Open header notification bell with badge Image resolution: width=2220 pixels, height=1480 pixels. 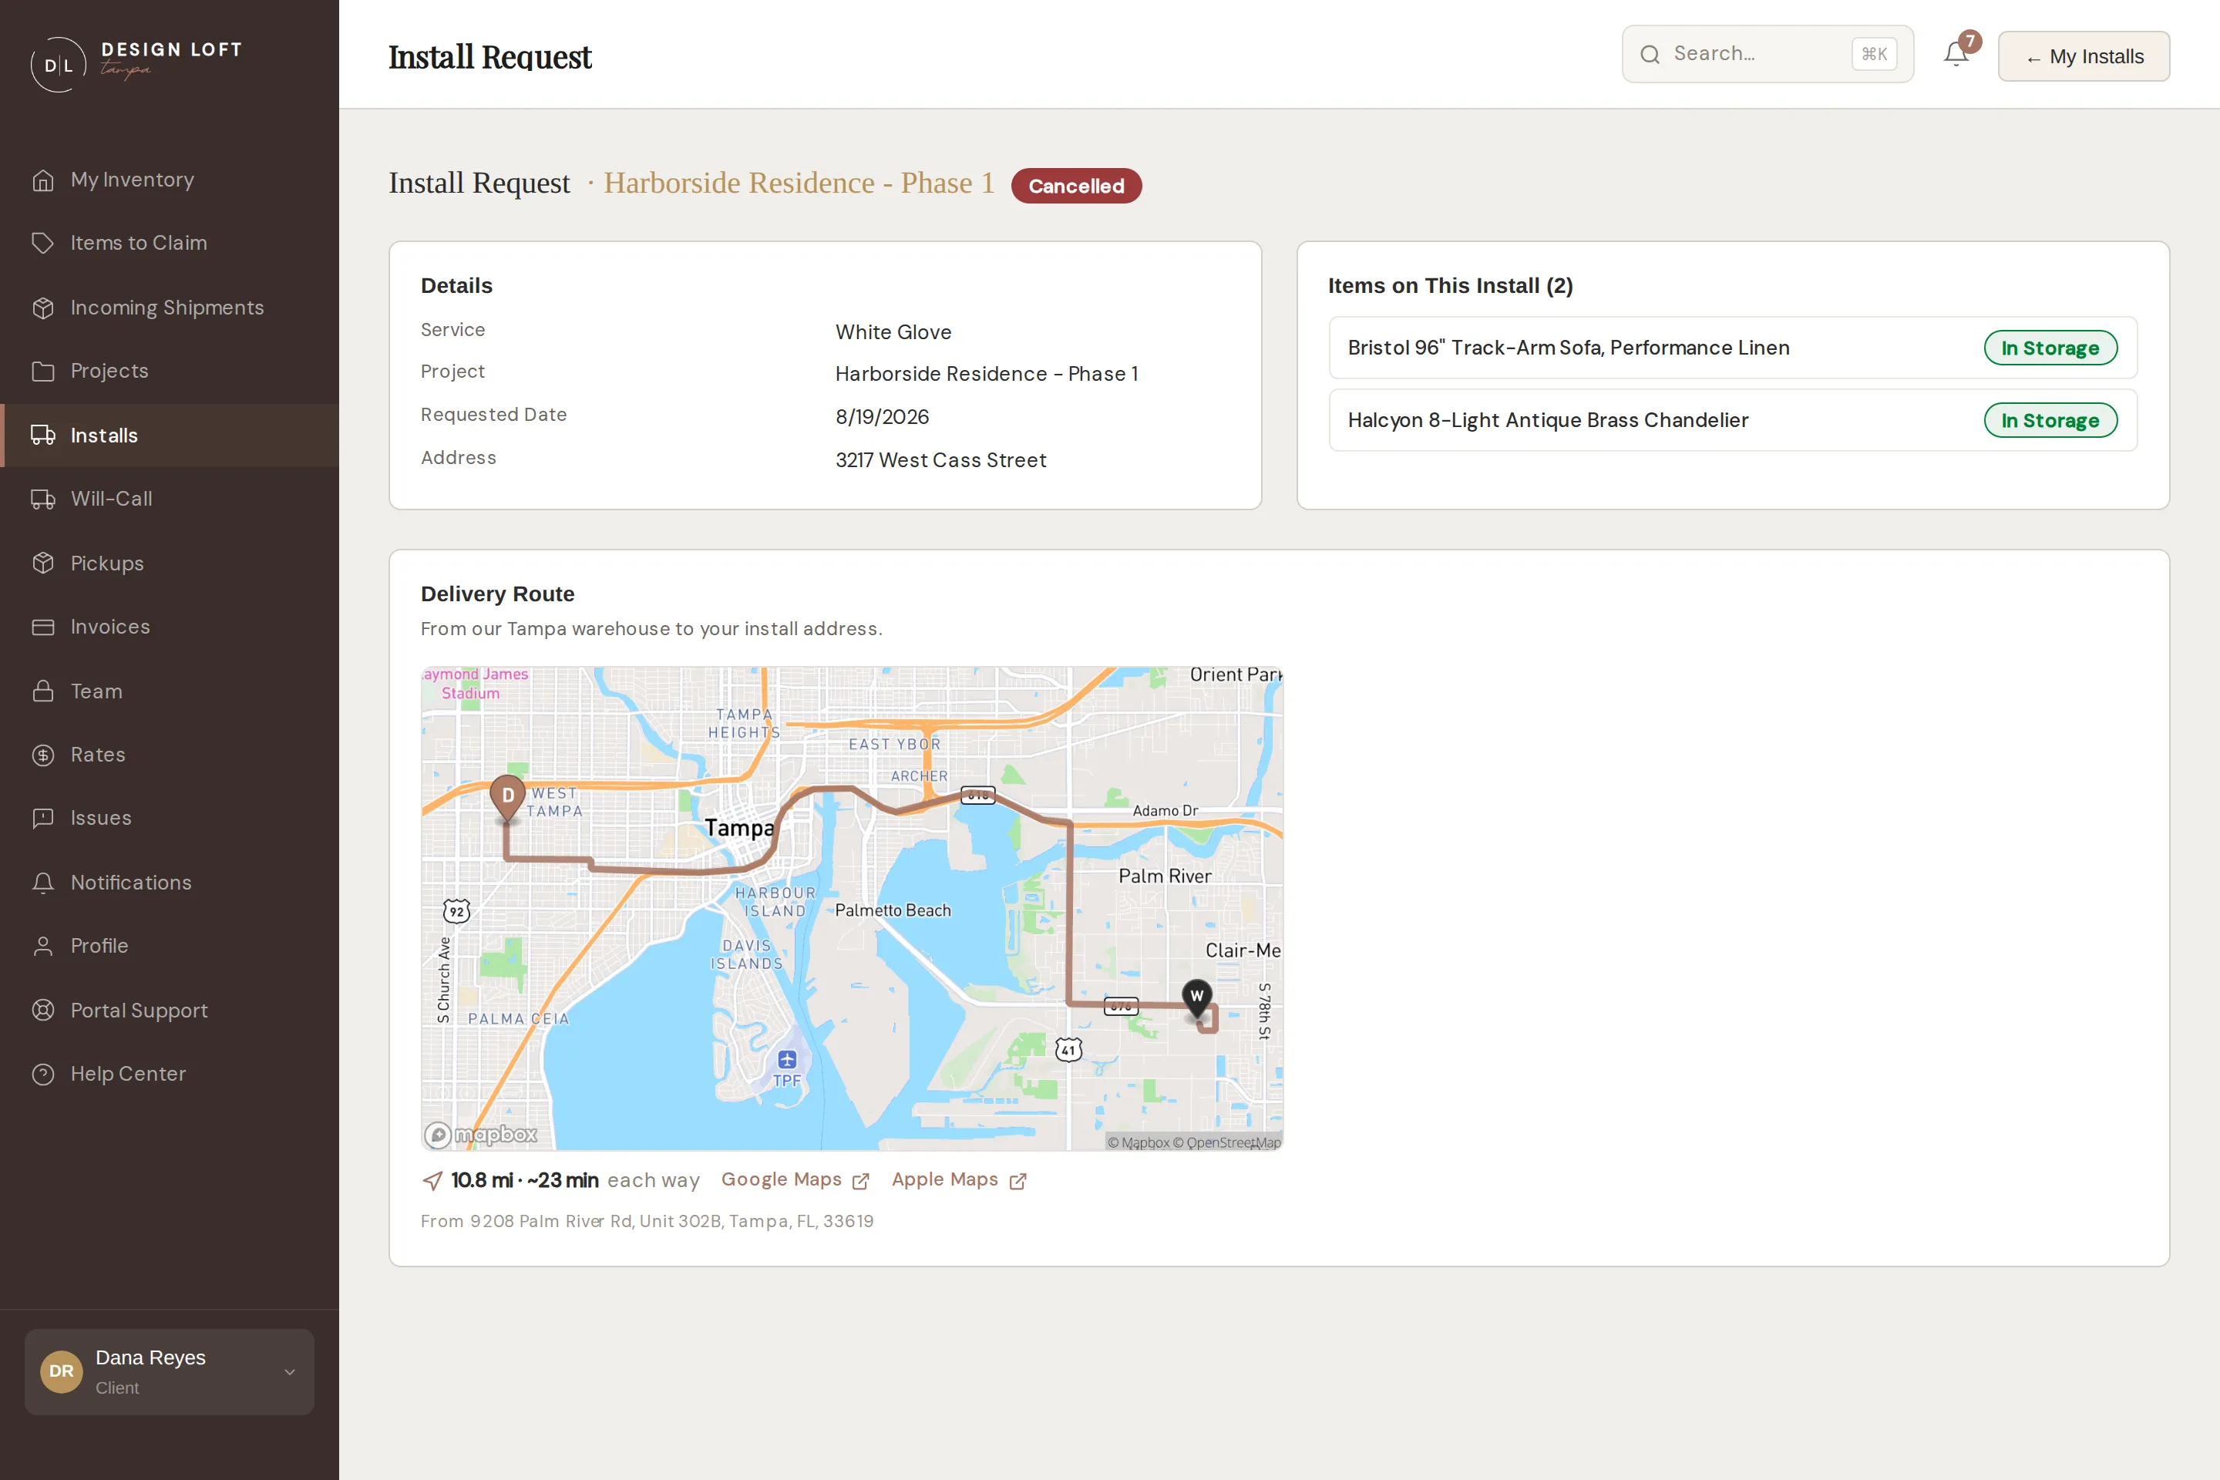[1956, 55]
